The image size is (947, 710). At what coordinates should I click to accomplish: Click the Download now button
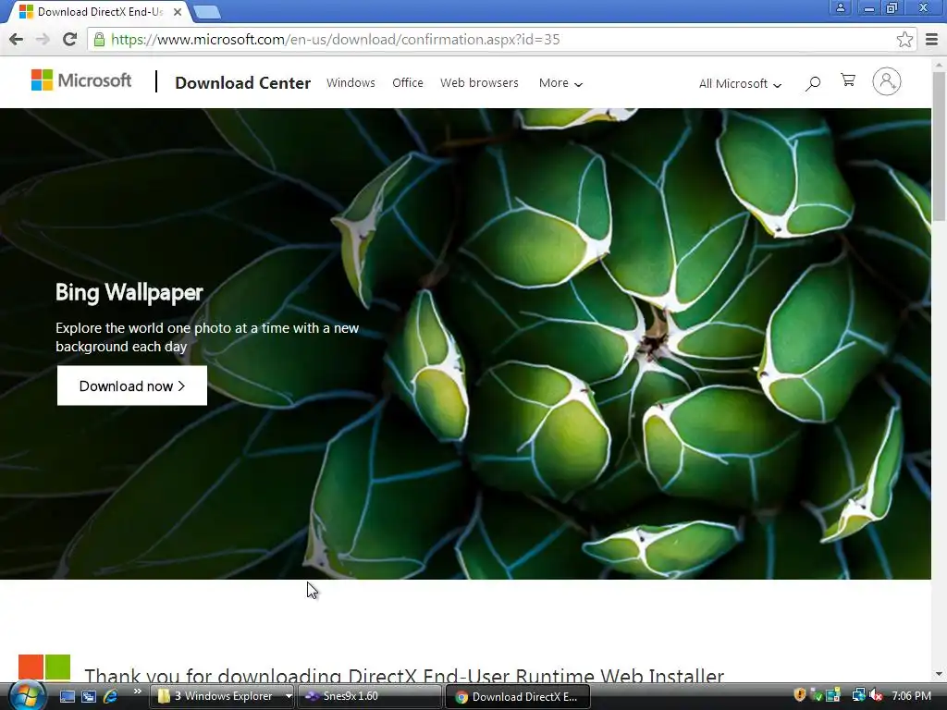click(x=131, y=386)
